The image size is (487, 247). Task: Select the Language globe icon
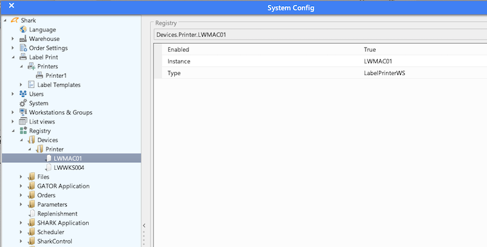[23, 29]
